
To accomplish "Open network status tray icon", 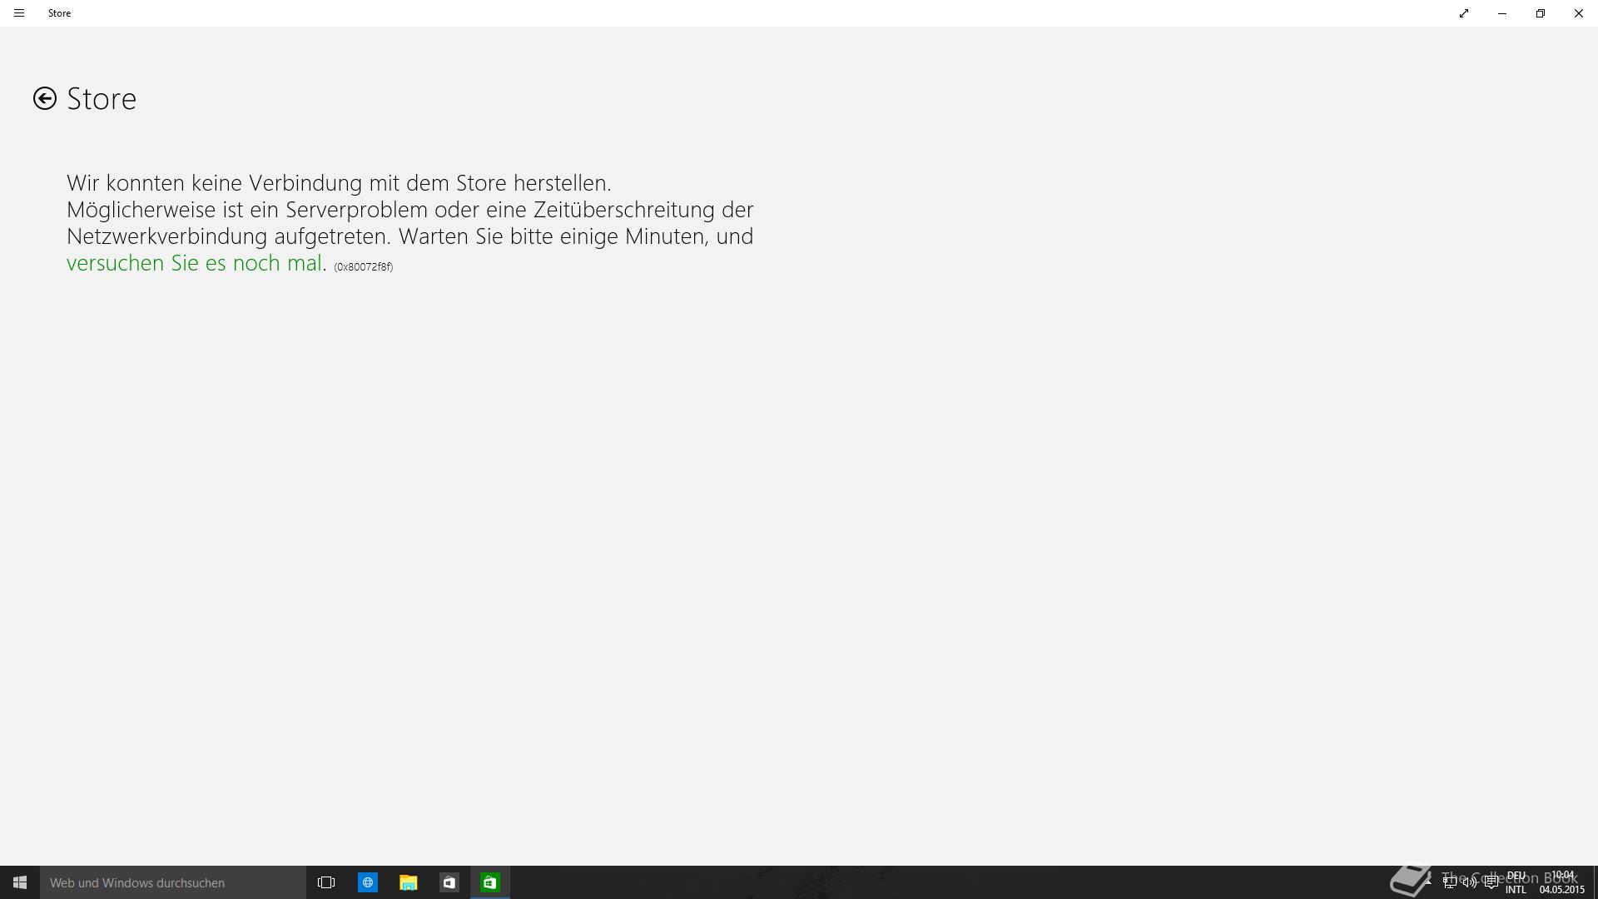I will 1450,882.
